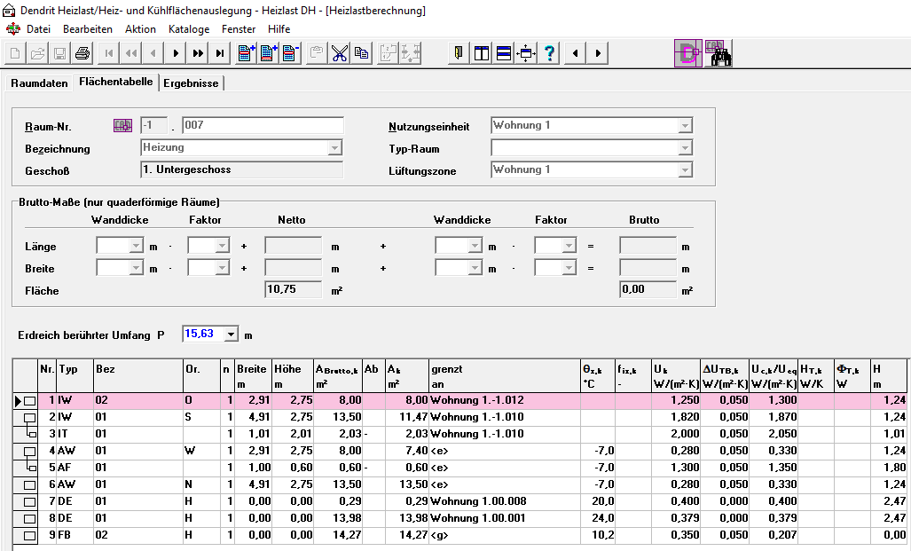Click the <g> cell in row 9

coord(505,535)
